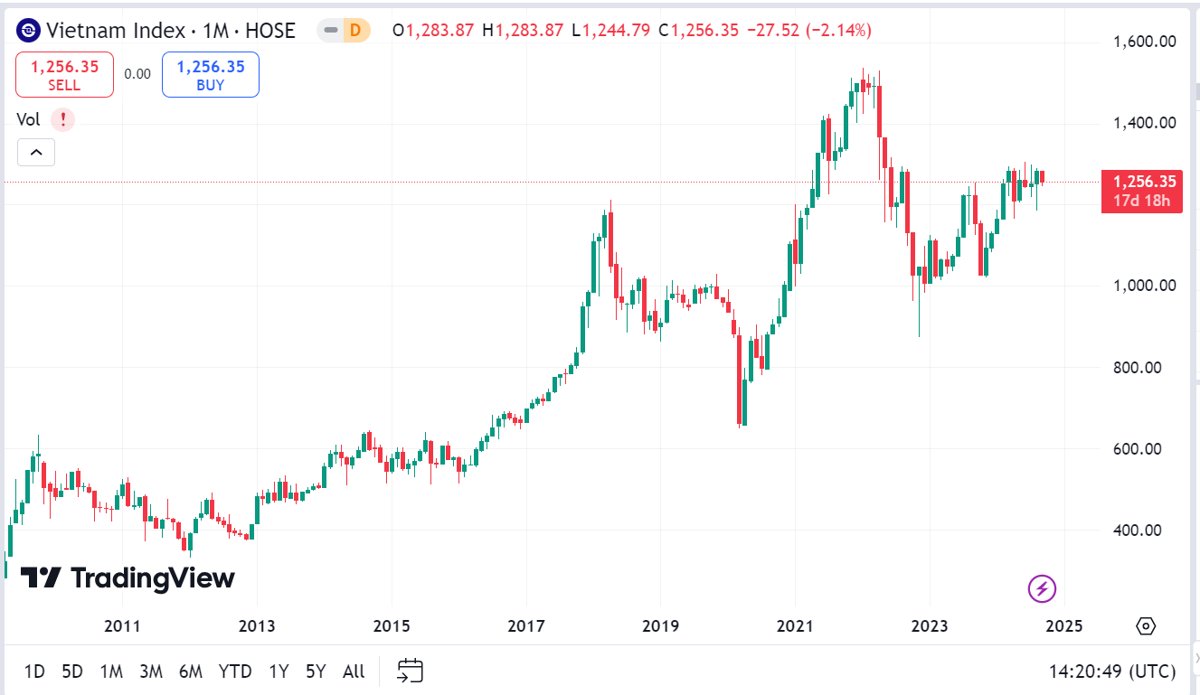This screenshot has height=695, width=1200.
Task: Click the C1,256.35 close value
Action: coord(699,31)
